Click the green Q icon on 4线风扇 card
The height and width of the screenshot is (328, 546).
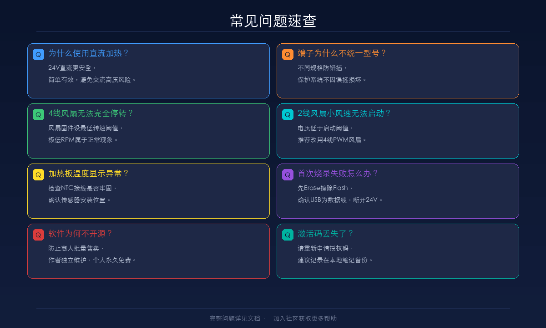click(38, 114)
